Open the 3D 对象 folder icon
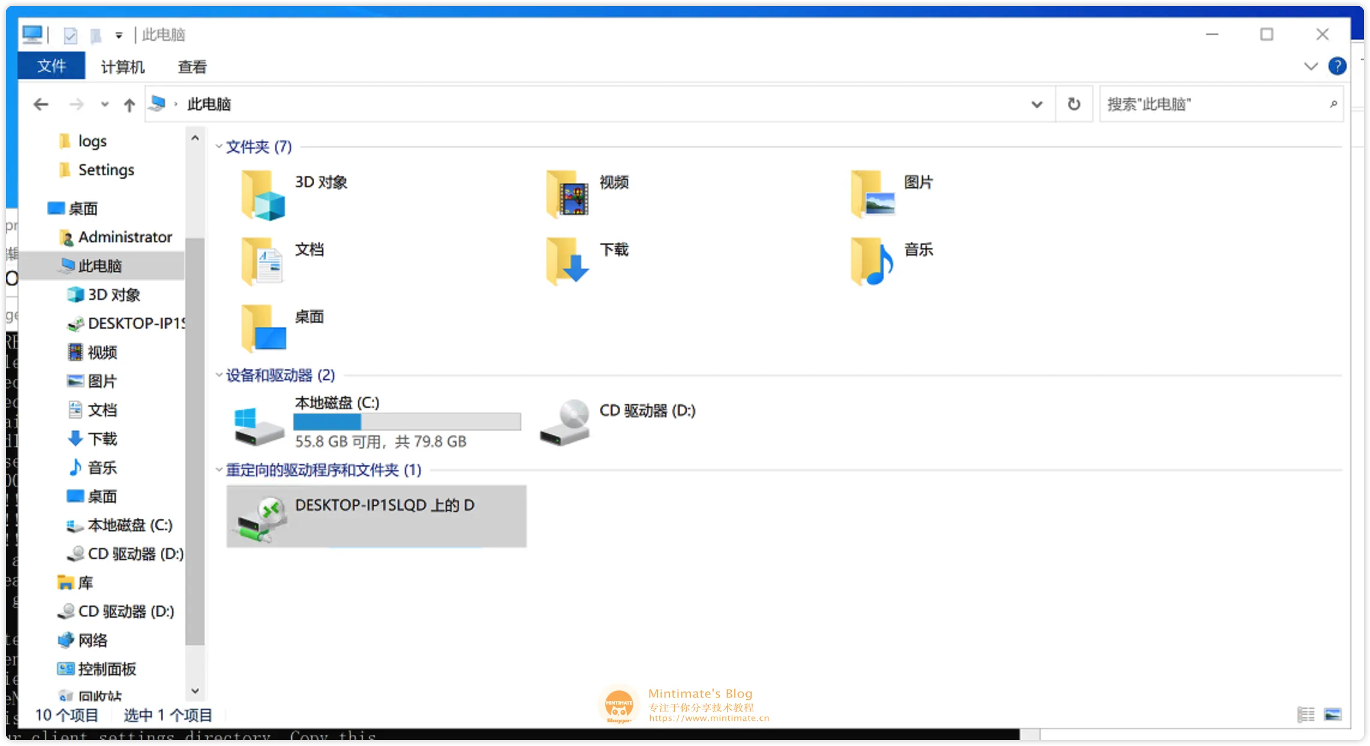Image resolution: width=1370 pixels, height=746 pixels. point(263,194)
